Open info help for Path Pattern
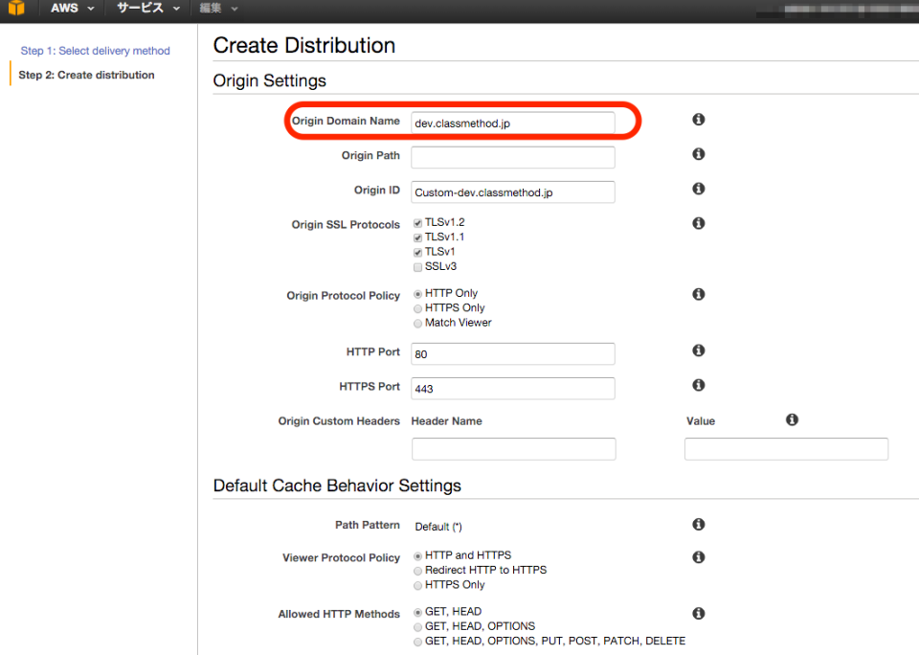 coord(698,524)
